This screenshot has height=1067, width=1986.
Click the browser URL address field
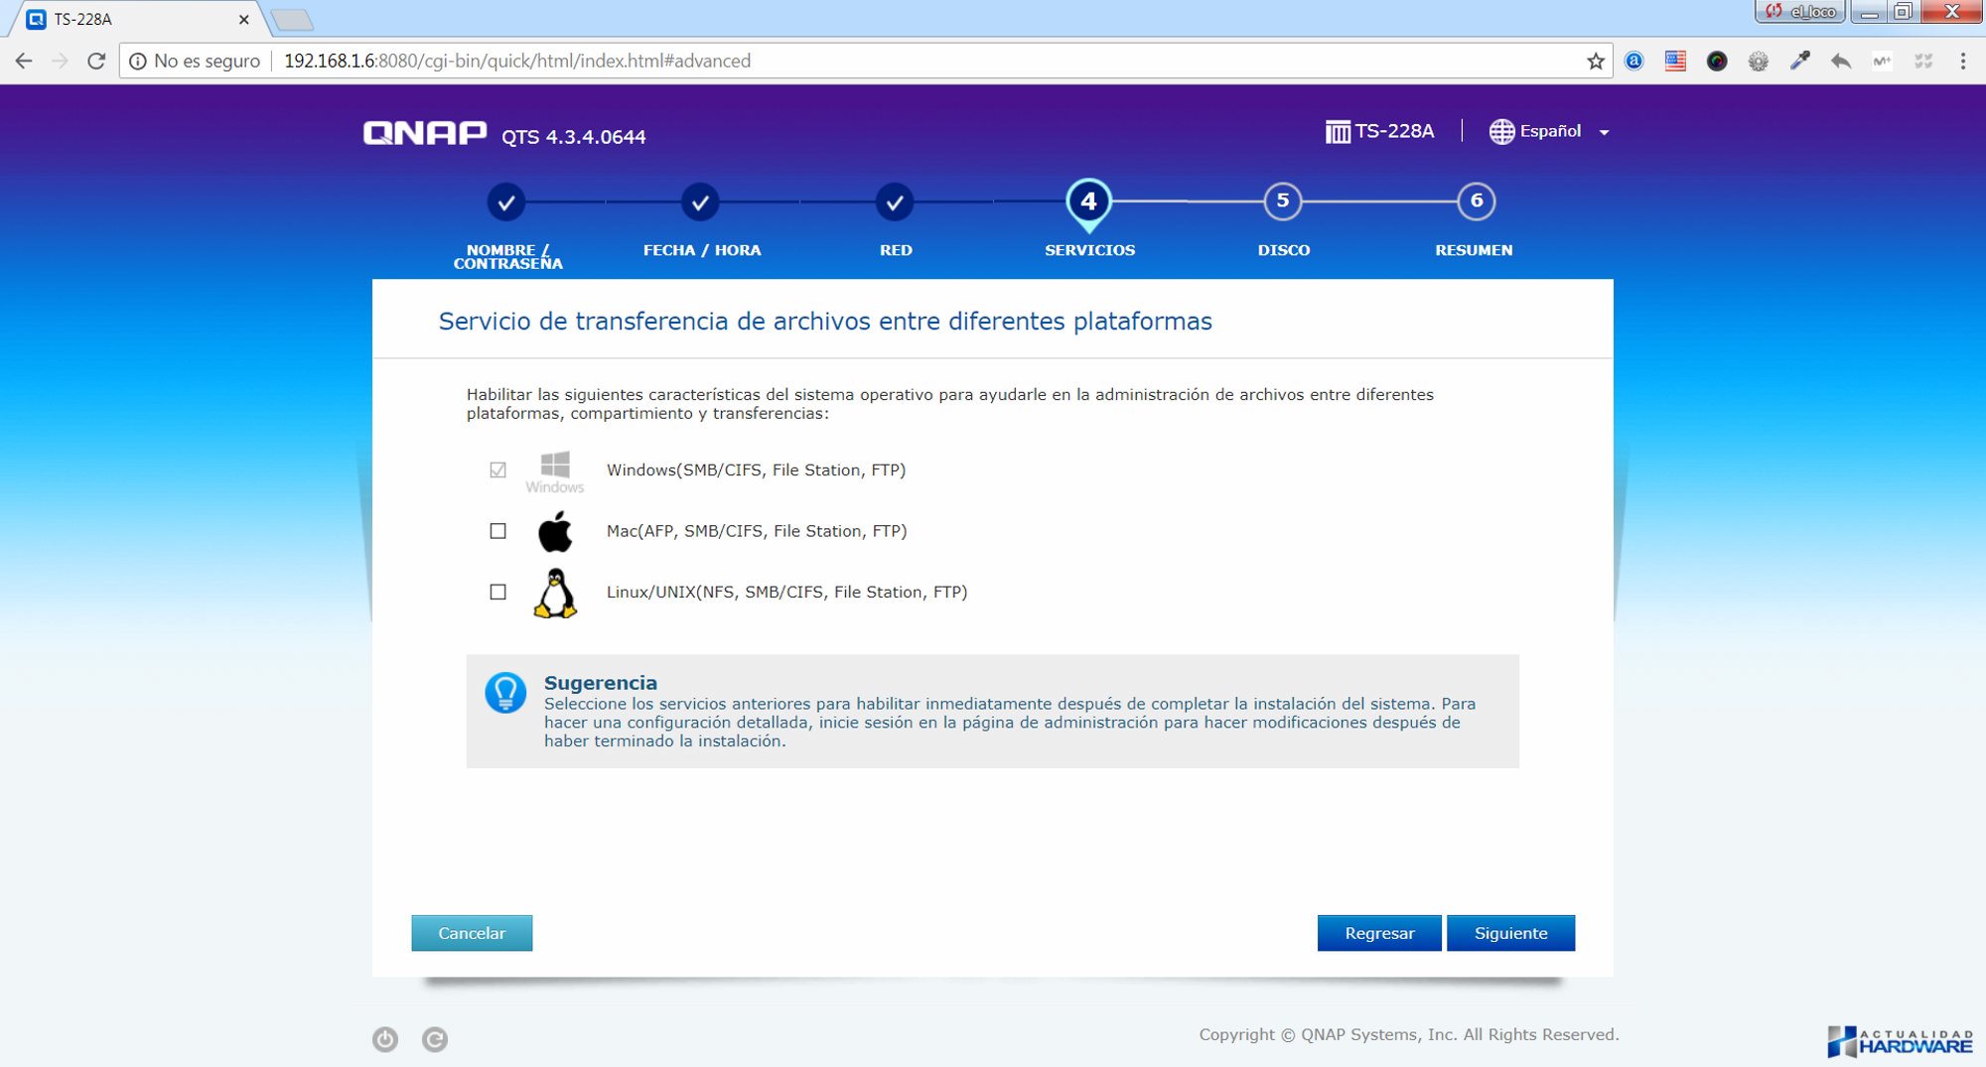coord(894,62)
